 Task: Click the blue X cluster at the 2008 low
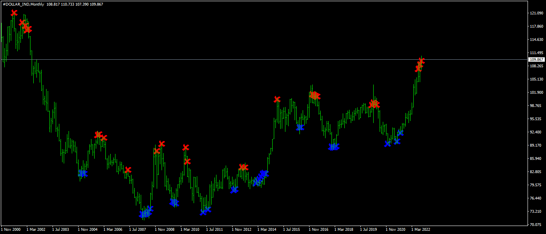(146, 213)
